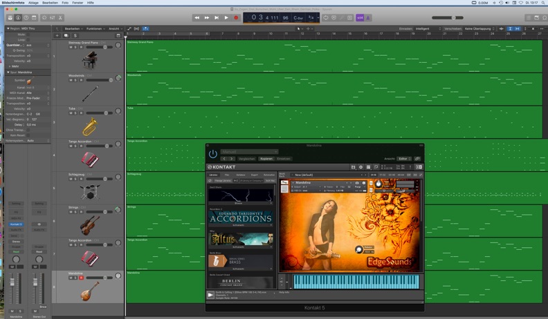Click the Mandolina track icon
The image size is (548, 319).
(x=90, y=291)
